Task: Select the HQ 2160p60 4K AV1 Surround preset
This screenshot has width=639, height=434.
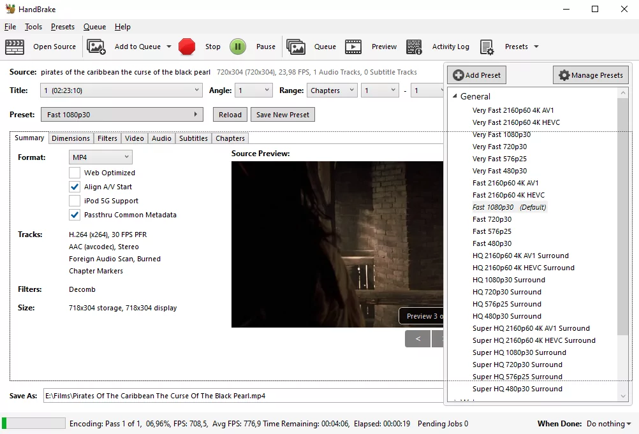Action: tap(520, 256)
